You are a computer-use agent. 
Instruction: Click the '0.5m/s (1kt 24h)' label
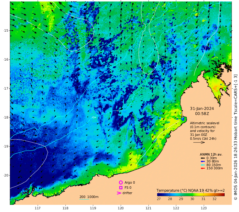203,139
